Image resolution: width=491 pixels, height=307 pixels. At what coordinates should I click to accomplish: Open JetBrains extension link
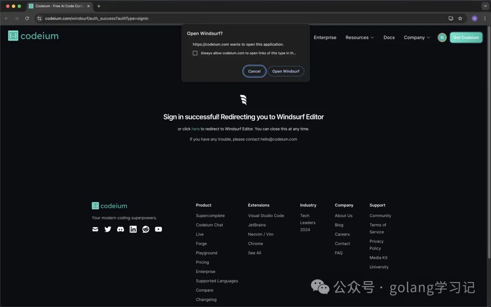click(x=257, y=225)
